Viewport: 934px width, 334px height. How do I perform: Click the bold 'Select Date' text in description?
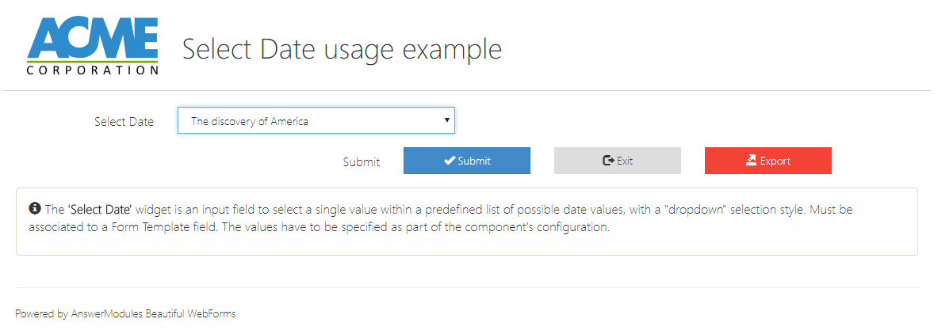(100, 210)
